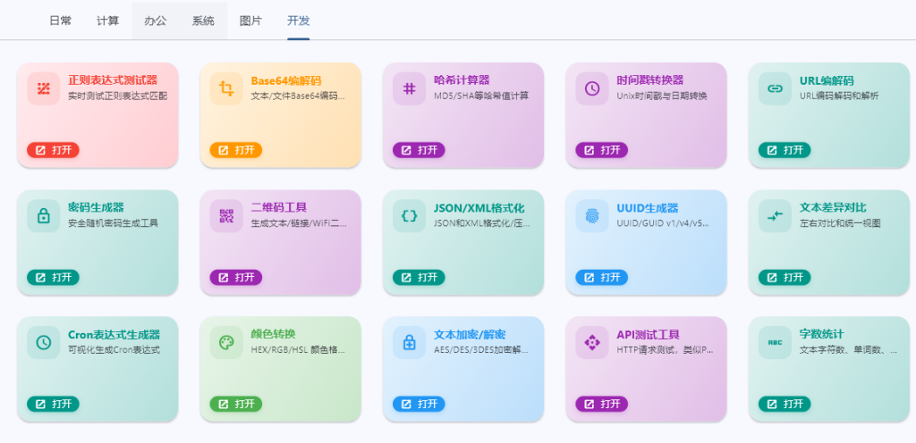Select the 办公 tab
The image size is (916, 443).
tap(156, 21)
